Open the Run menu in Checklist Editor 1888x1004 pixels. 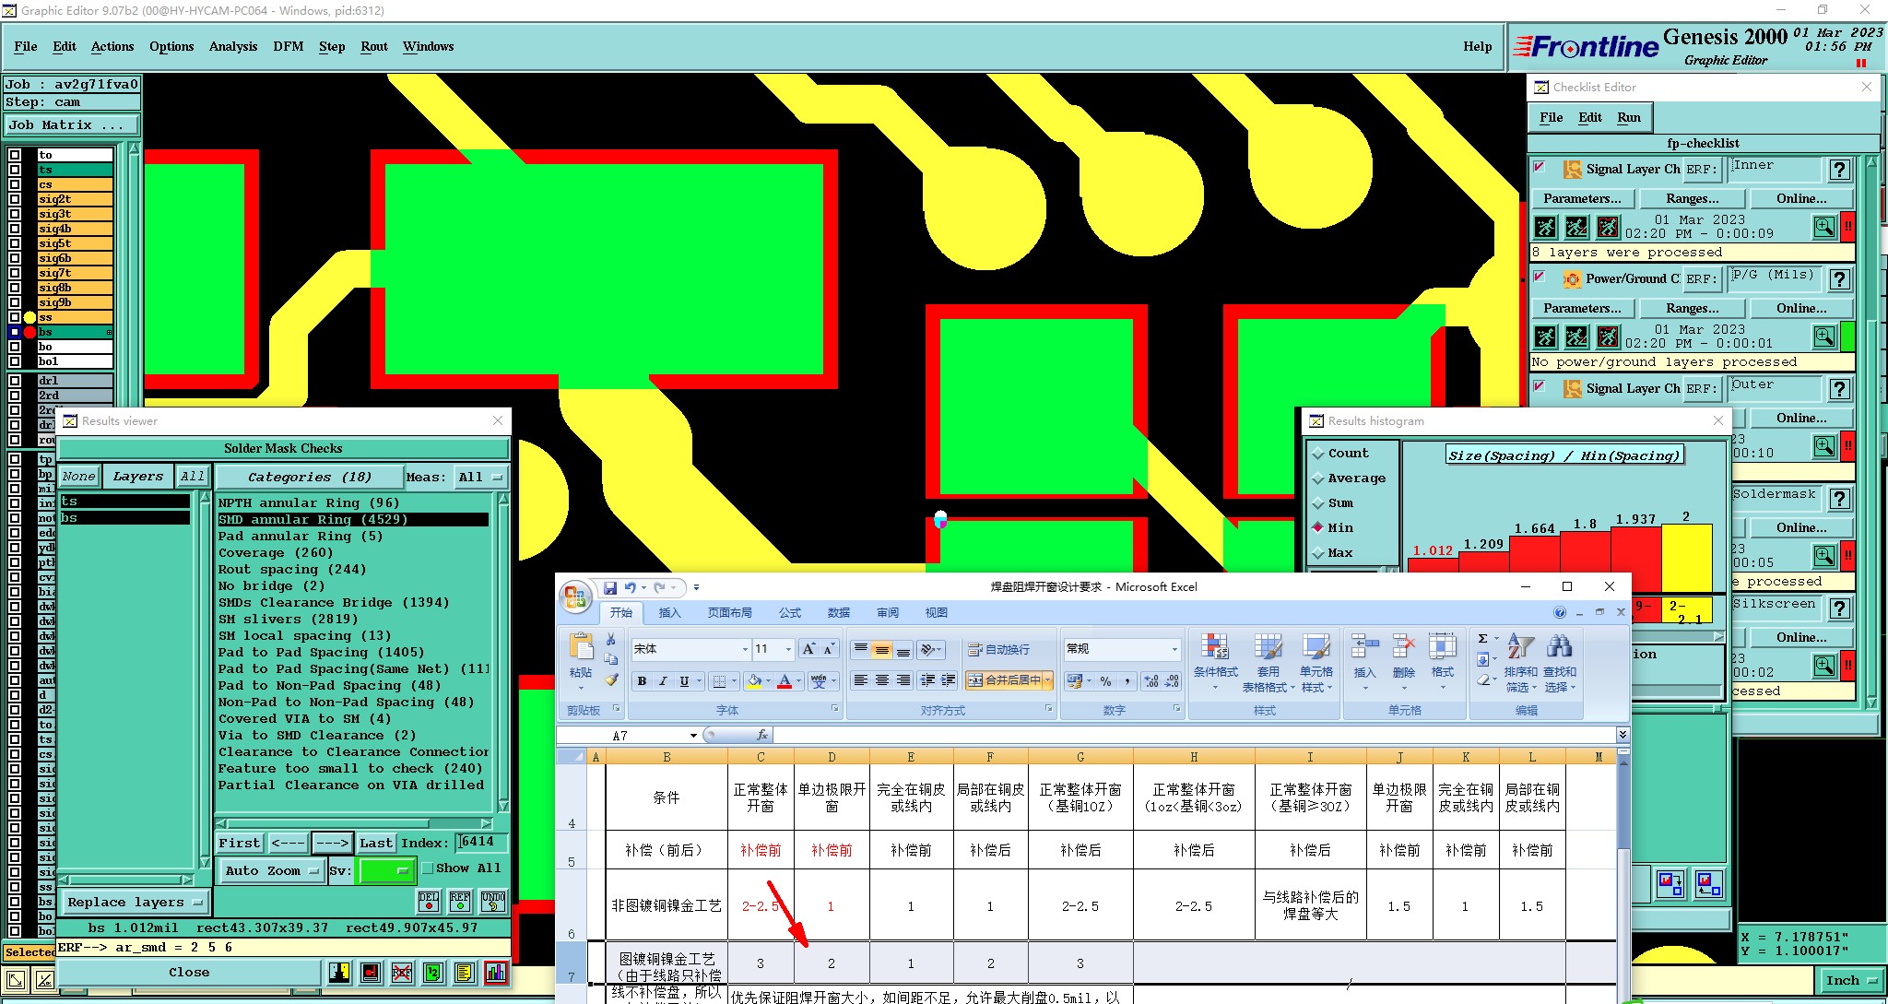click(x=1629, y=117)
